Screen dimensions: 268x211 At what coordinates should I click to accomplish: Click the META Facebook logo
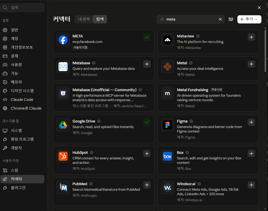[x=63, y=40]
